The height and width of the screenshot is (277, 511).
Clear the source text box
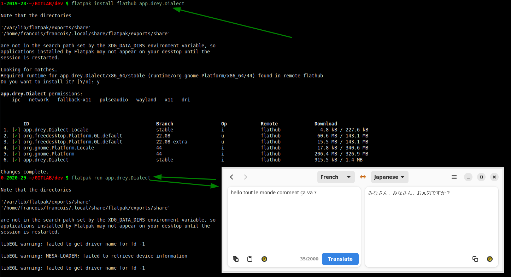(236, 259)
